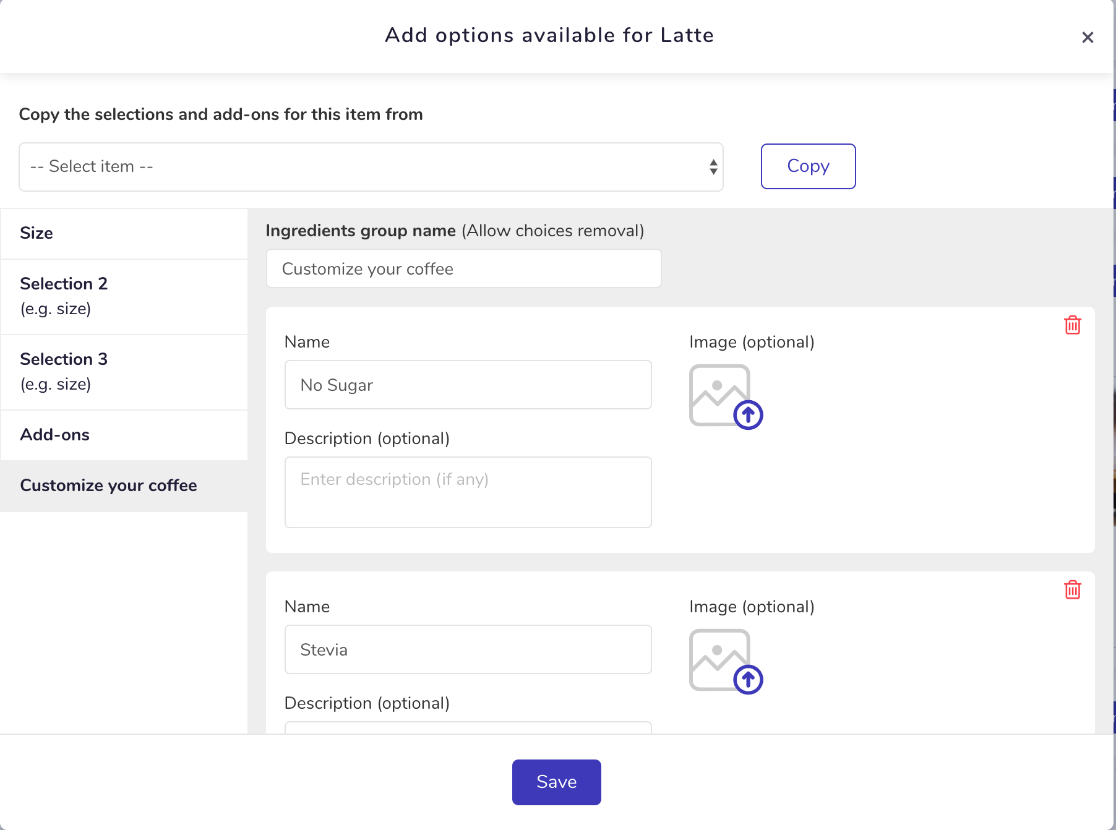Focus the No Sugar description box
Viewport: 1116px width, 830px height.
click(468, 492)
